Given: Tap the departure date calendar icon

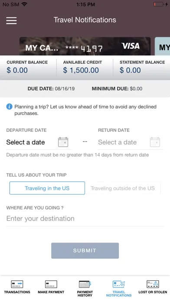Looking at the screenshot, I should click(x=63, y=142).
